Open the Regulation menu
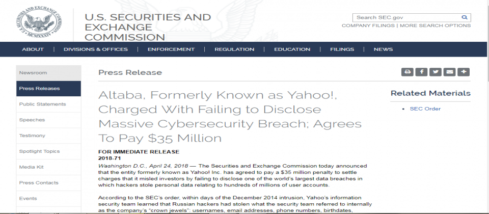The height and width of the screenshot is (214, 489). click(234, 49)
